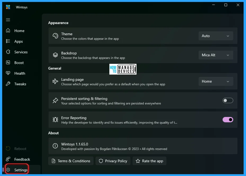
Task: Click 'Choose the colors that appear in the app'
Action: pos(90,39)
